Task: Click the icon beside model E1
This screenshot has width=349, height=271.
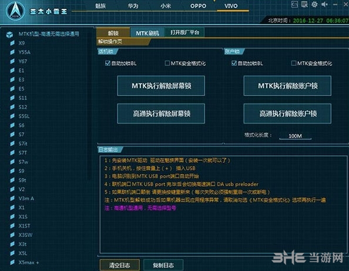Action: pyautogui.click(x=12, y=71)
